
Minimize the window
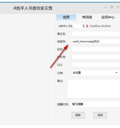pos(105,7)
